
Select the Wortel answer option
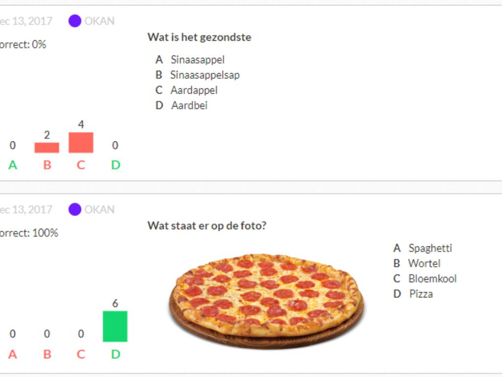(424, 264)
